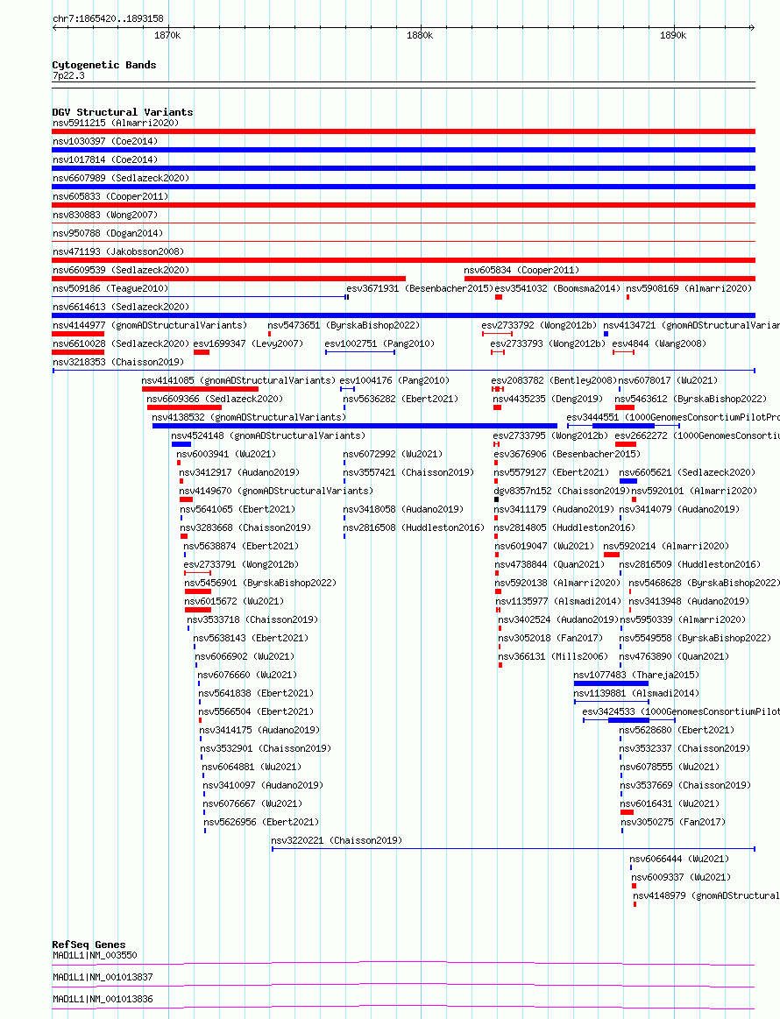
Task: Select the nsv4138532 gnomAD variant label
Action: (249, 417)
